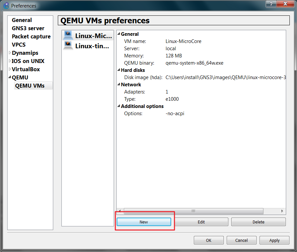Click the QEMU binary label
The image size is (297, 252).
(x=139, y=63)
